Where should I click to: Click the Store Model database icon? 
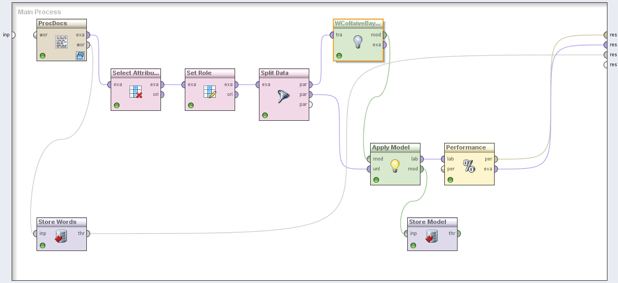coord(432,237)
